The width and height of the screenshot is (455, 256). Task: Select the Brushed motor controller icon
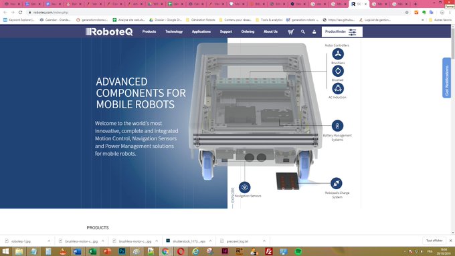pos(338,71)
